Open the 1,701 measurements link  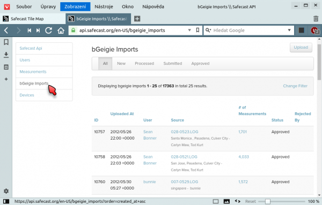tap(243, 132)
